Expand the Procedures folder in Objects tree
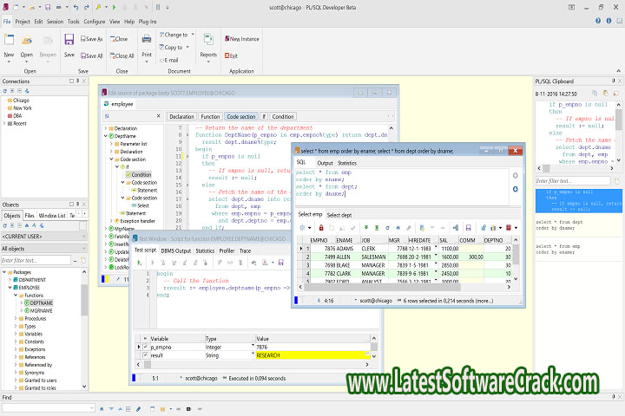Image resolution: width=625 pixels, height=416 pixels. click(x=16, y=318)
